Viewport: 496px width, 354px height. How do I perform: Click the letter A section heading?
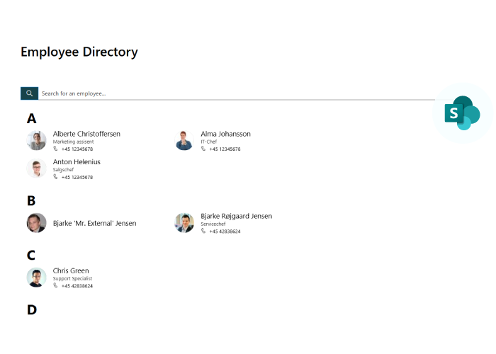(31, 119)
